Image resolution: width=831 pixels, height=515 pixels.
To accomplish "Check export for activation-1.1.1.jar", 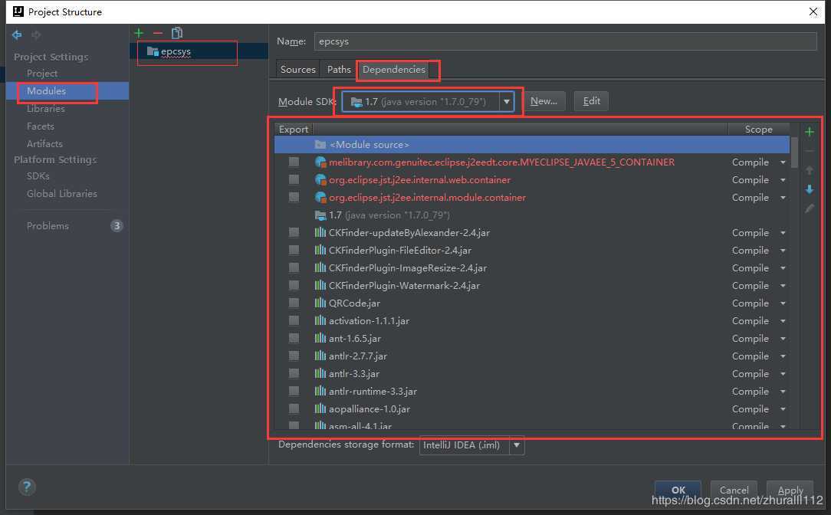I will pyautogui.click(x=294, y=320).
